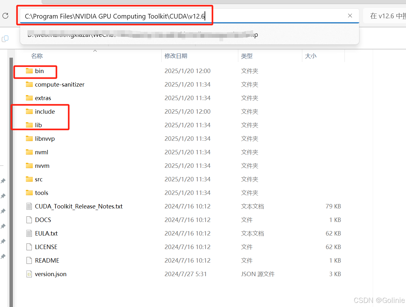Select the nvml folder icon
Image resolution: width=406 pixels, height=307 pixels.
tap(29, 152)
